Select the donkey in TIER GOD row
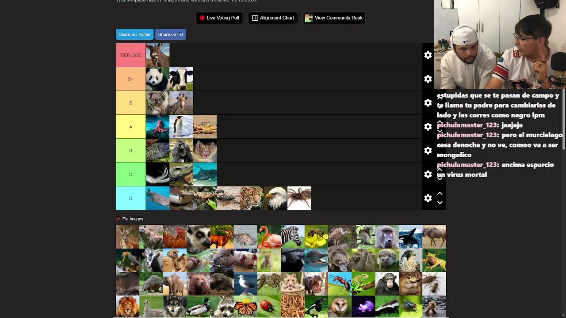The height and width of the screenshot is (318, 566). pos(157,55)
